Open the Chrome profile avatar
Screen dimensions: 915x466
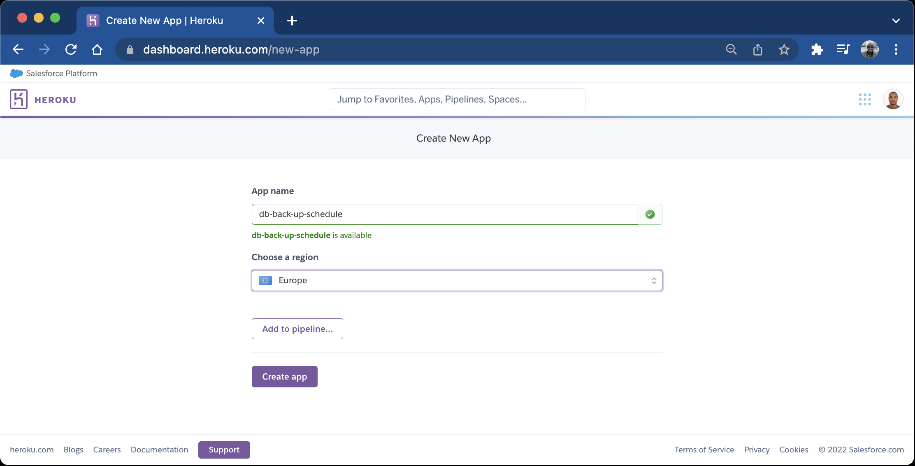point(869,49)
